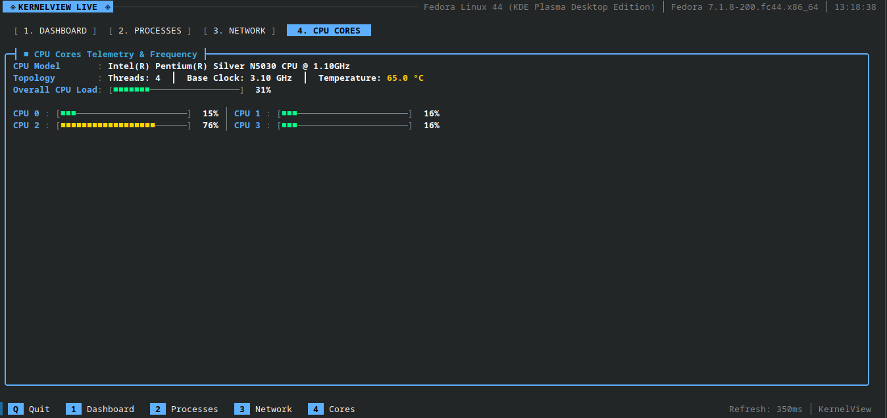This screenshot has height=418, width=887.
Task: Click the Topology label
Action: [34, 78]
